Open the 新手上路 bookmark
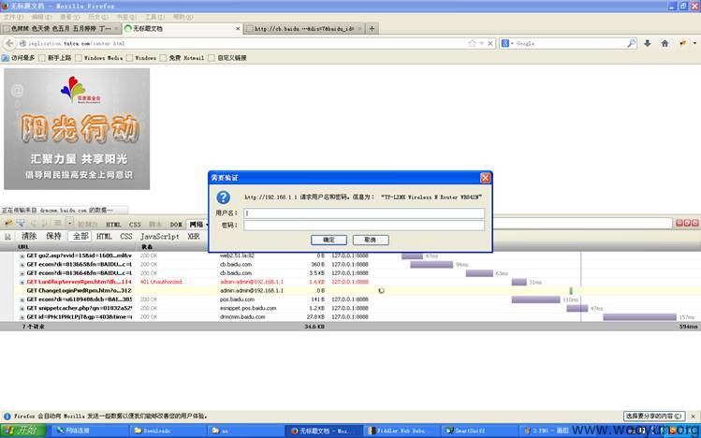701x438 pixels. click(55, 58)
